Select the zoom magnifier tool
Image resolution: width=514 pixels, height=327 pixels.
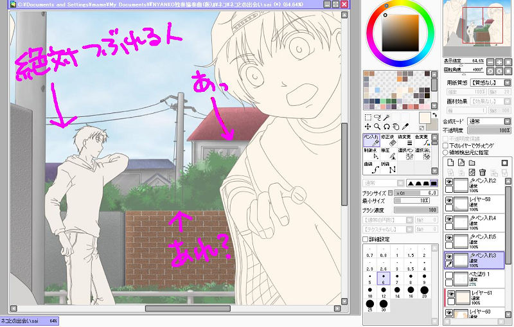[x=377, y=127]
